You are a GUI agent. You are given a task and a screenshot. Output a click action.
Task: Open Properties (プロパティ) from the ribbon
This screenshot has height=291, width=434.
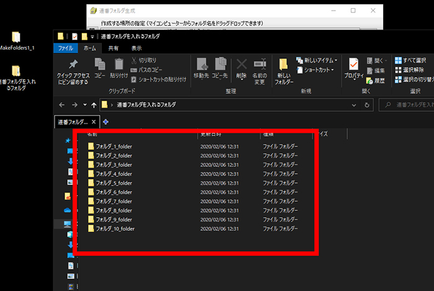(x=353, y=67)
